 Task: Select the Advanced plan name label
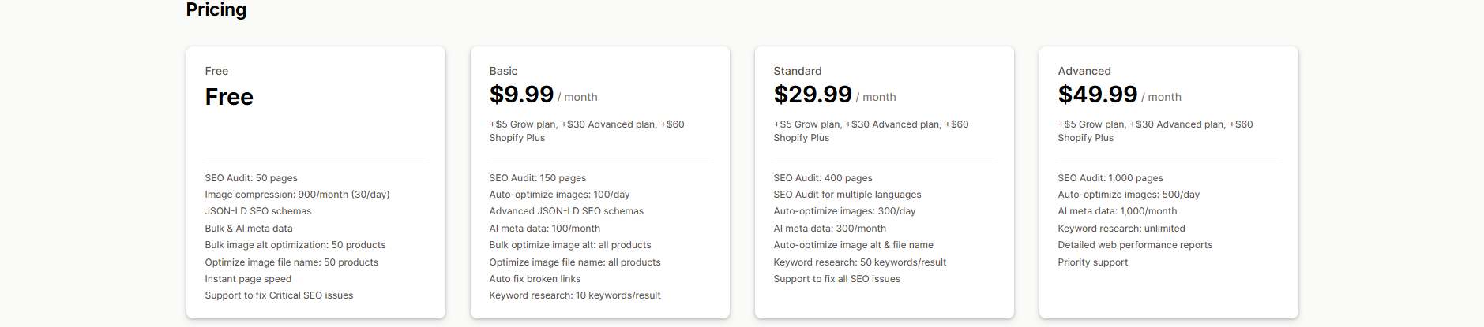click(1084, 71)
